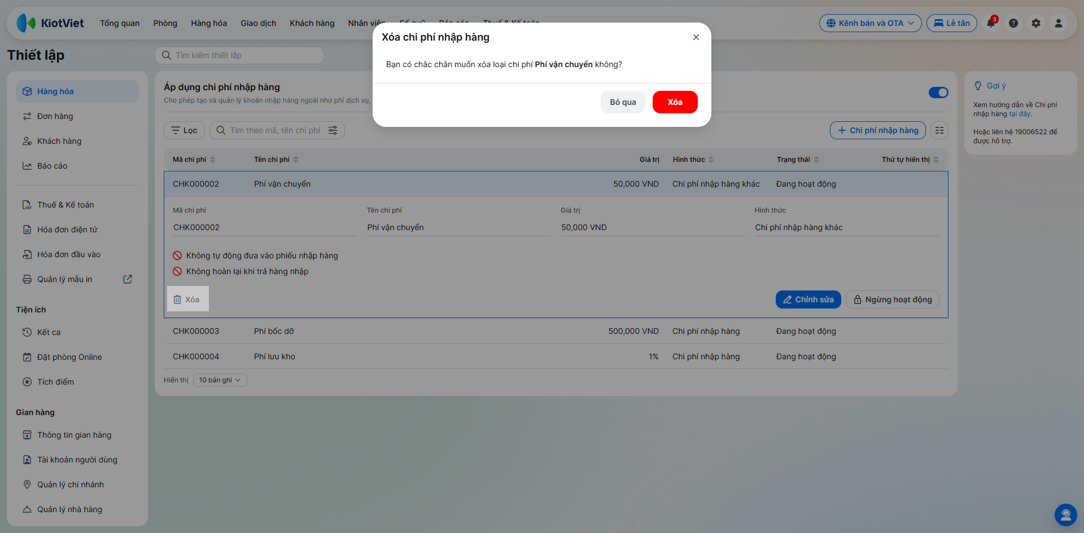This screenshot has width=1084, height=533.
Task: Close the Xóa chi phí nhập hàng dialog
Action: [x=696, y=37]
